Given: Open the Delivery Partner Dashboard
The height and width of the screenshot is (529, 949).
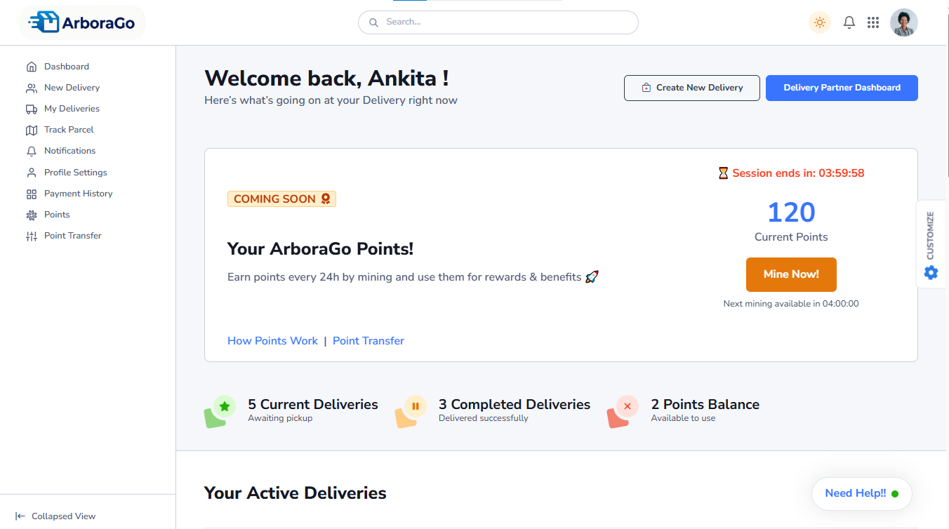Looking at the screenshot, I should click(842, 88).
